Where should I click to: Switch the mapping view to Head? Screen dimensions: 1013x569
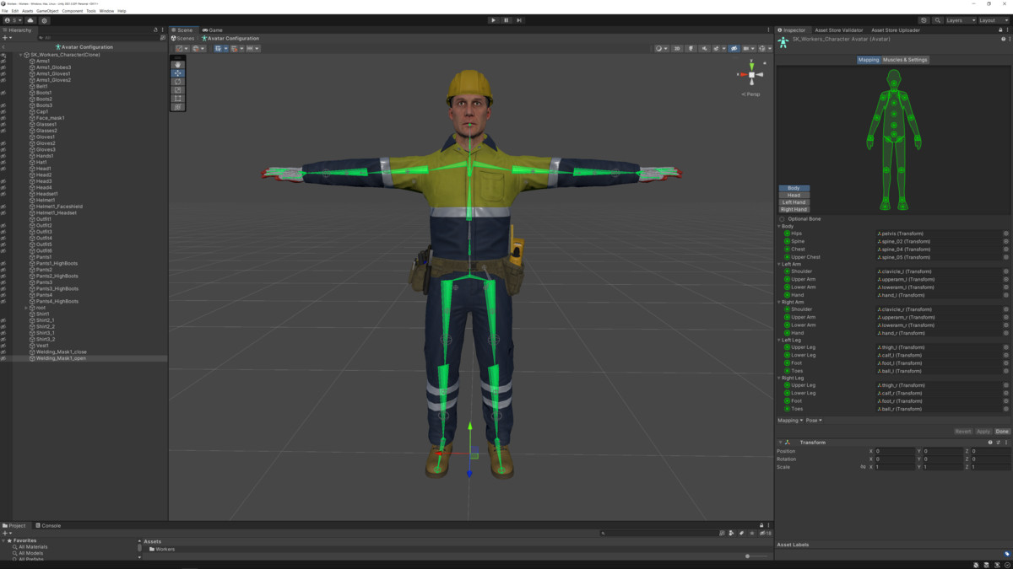click(793, 195)
